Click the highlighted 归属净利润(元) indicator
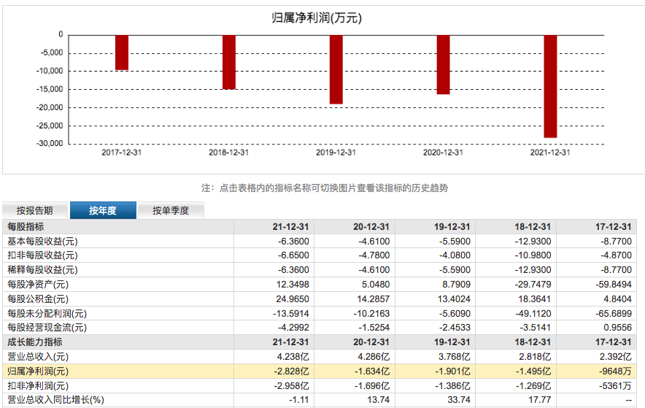Image resolution: width=645 pixels, height=408 pixels. pos(38,372)
